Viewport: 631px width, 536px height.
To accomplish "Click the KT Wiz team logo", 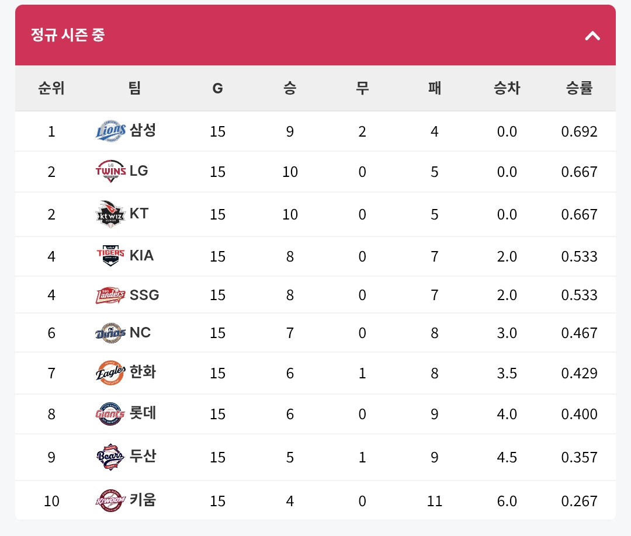I will [110, 214].
